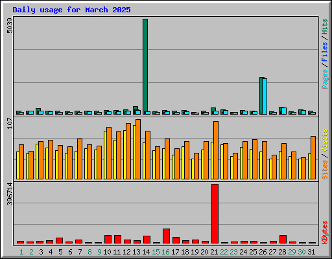Click day label 16 on the x-axis

coord(165,252)
